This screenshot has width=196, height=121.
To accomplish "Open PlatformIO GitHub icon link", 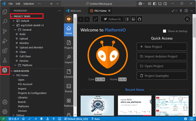I will point(140,19).
